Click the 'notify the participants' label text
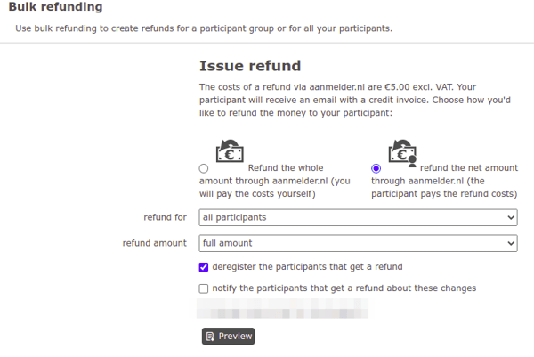Image resolution: width=534 pixels, height=357 pixels. 344,288
